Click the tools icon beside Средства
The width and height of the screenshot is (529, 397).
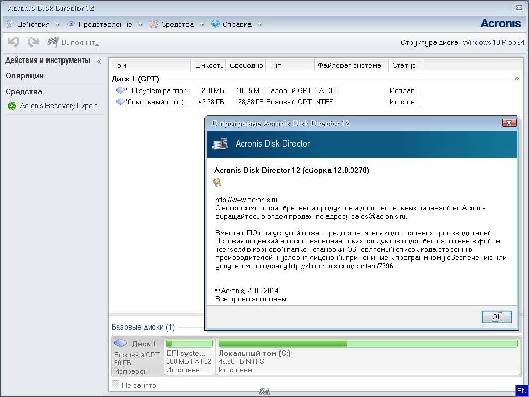point(153,24)
